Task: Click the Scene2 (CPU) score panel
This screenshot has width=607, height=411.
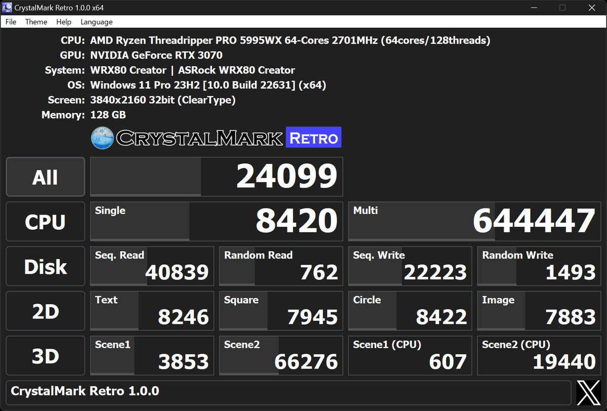Action: click(x=538, y=355)
